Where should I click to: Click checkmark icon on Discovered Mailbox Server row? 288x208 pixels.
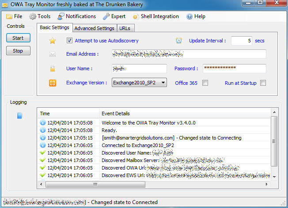(42, 160)
